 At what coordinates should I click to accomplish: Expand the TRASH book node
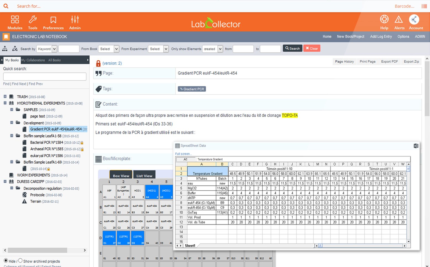[x=5, y=97]
